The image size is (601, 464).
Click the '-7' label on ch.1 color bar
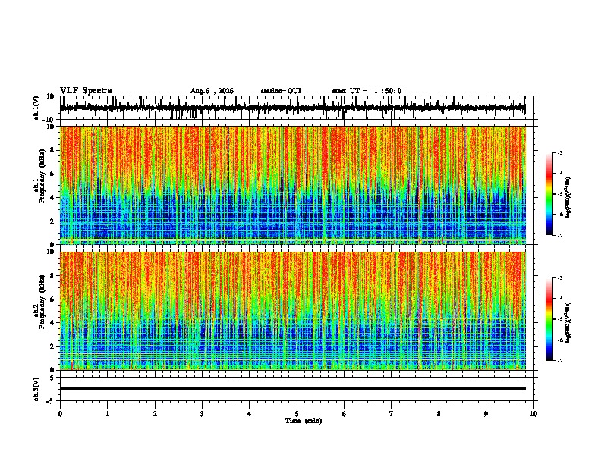(x=559, y=235)
